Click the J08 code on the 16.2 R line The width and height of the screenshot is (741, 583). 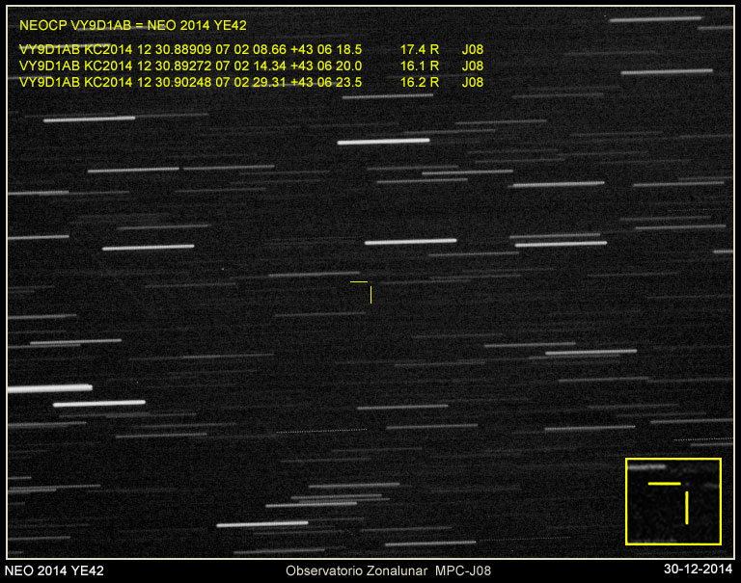click(x=472, y=83)
